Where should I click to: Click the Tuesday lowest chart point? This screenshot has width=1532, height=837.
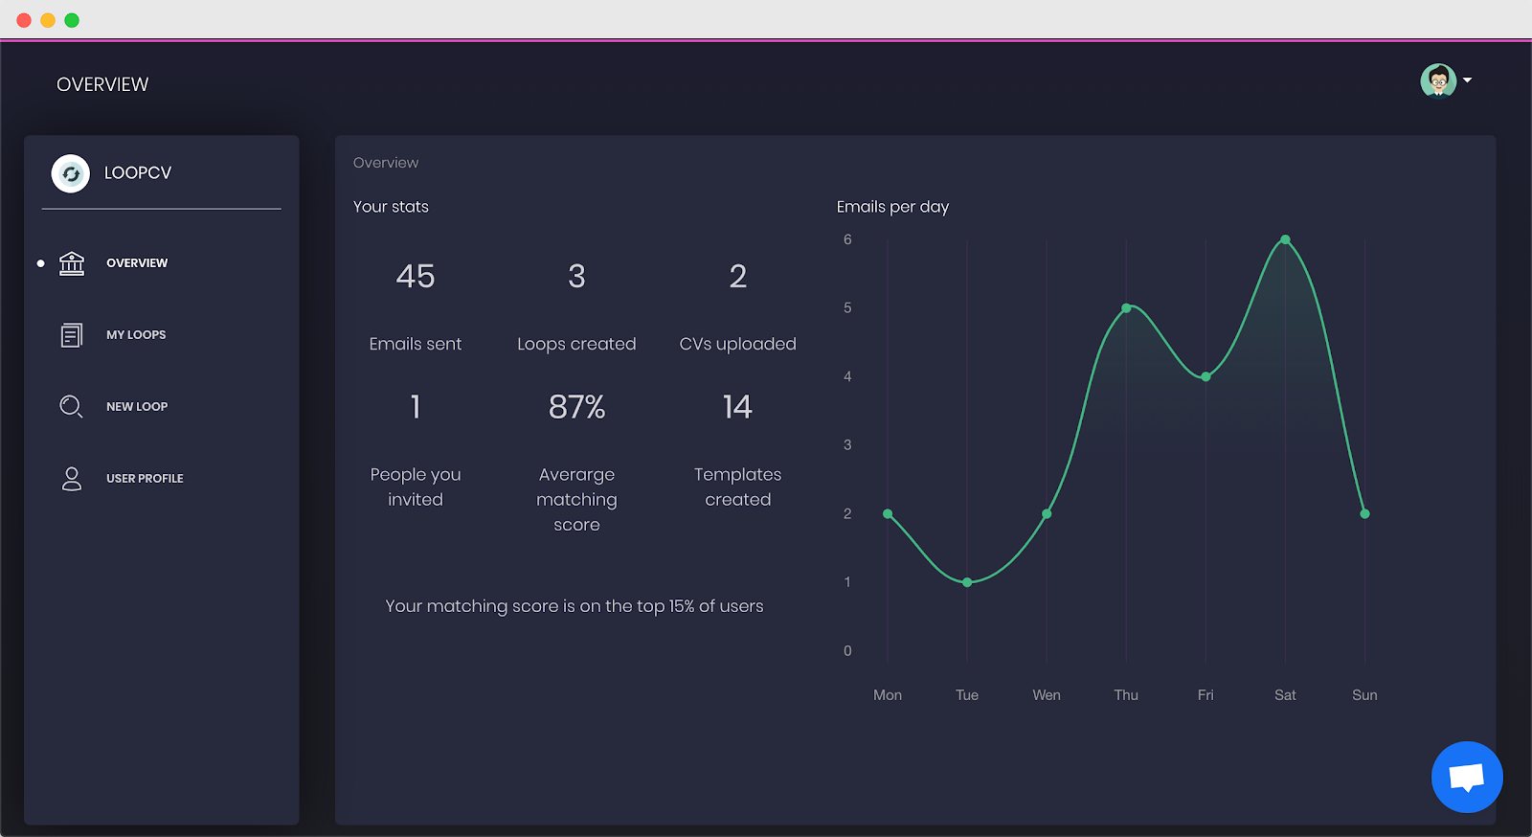coord(967,582)
